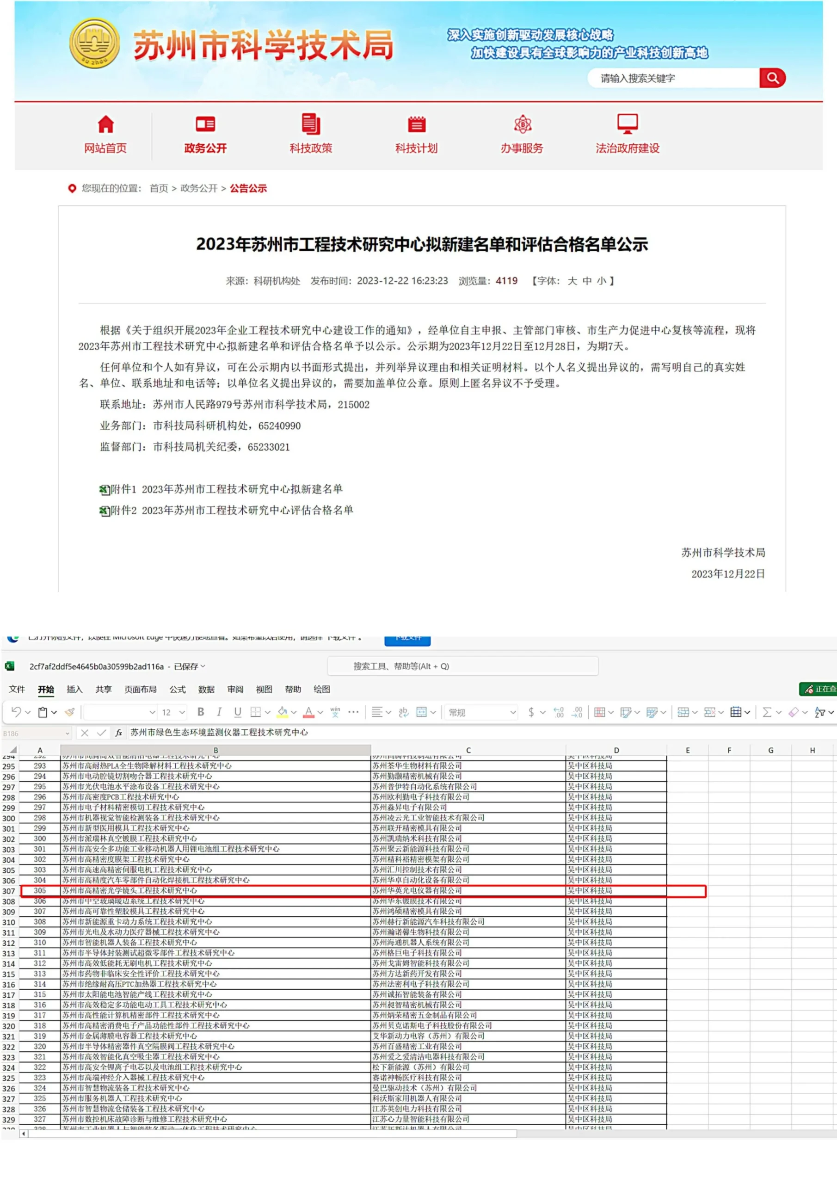The image size is (837, 1184).
Task: Click the Excel app icon by filename
Action: [x=9, y=666]
